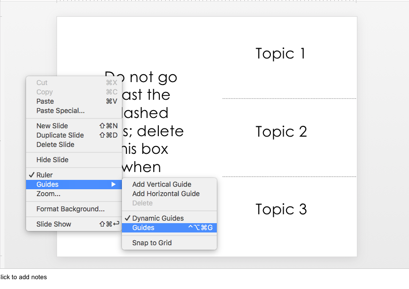The image size is (409, 289).
Task: Select New Slide in context menu
Action: 52,126
